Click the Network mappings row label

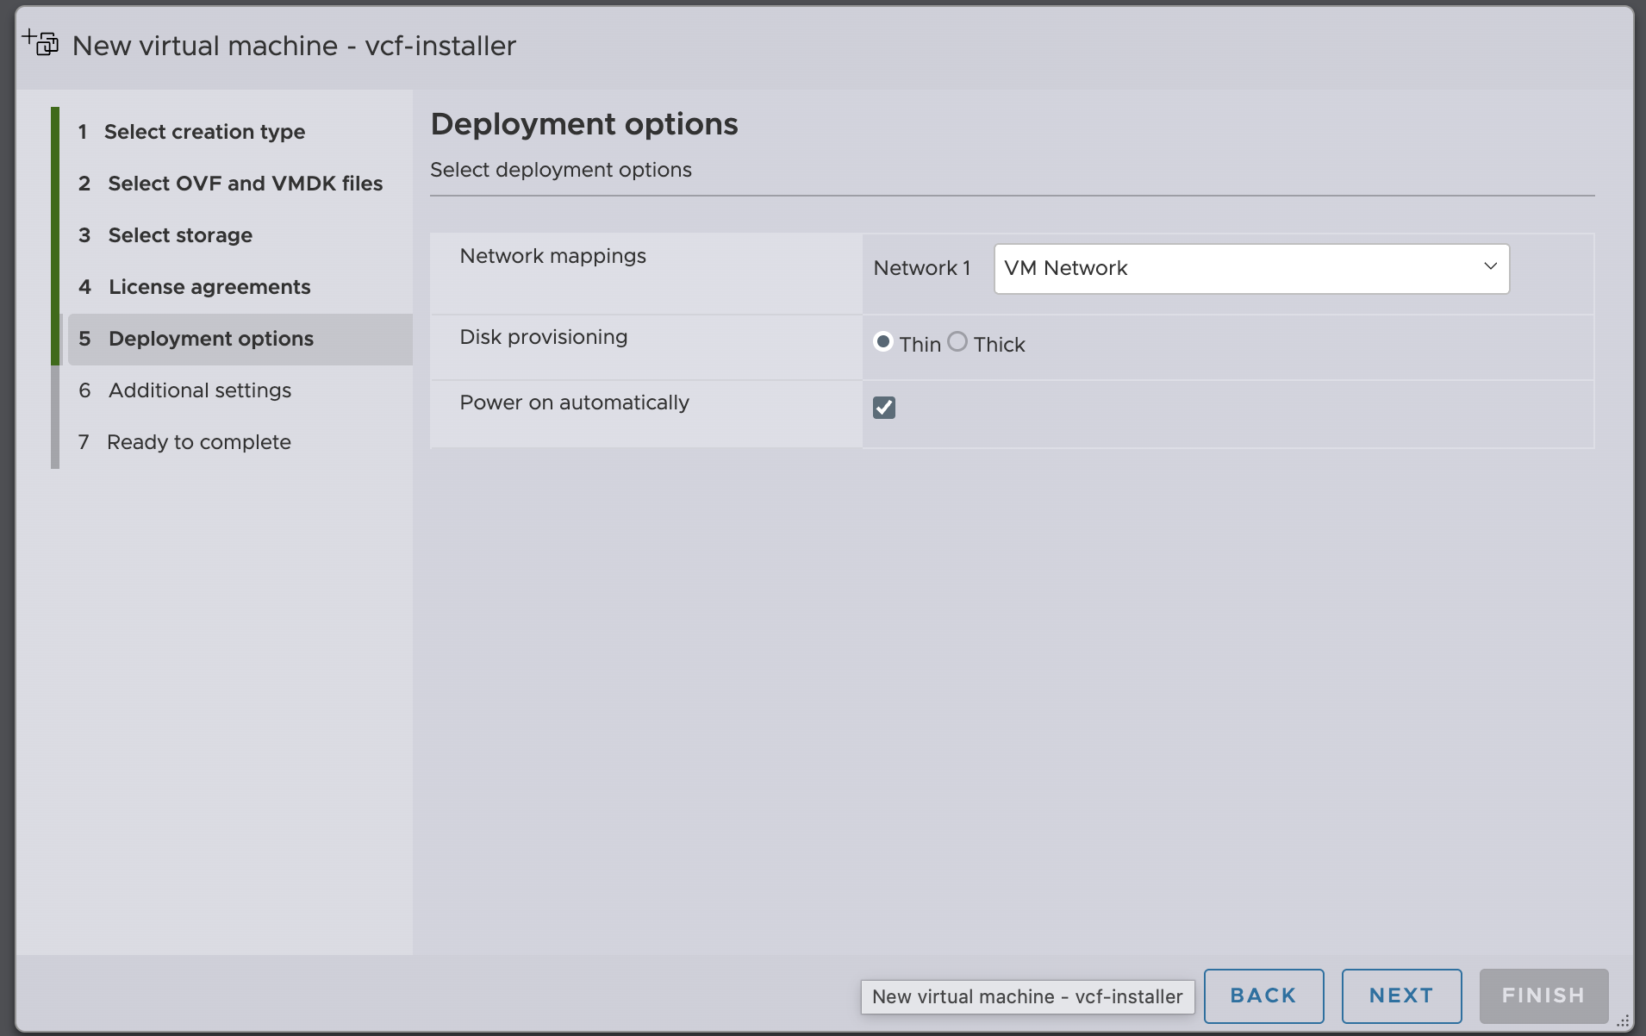(552, 256)
